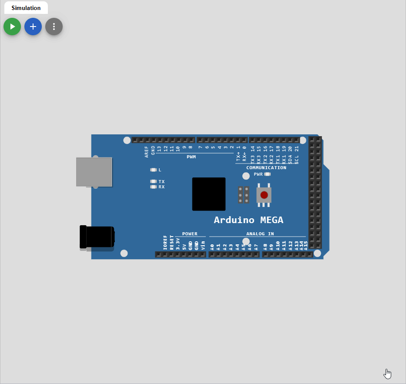406x384 pixels.
Task: Click the A7 analog pin label
Action: 256,247
